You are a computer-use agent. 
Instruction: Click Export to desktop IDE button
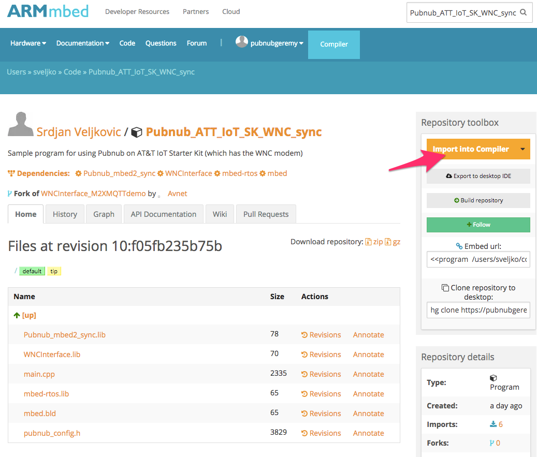(478, 176)
